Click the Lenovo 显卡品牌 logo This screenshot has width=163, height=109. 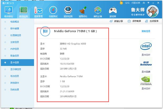pyautogui.click(x=146, y=63)
